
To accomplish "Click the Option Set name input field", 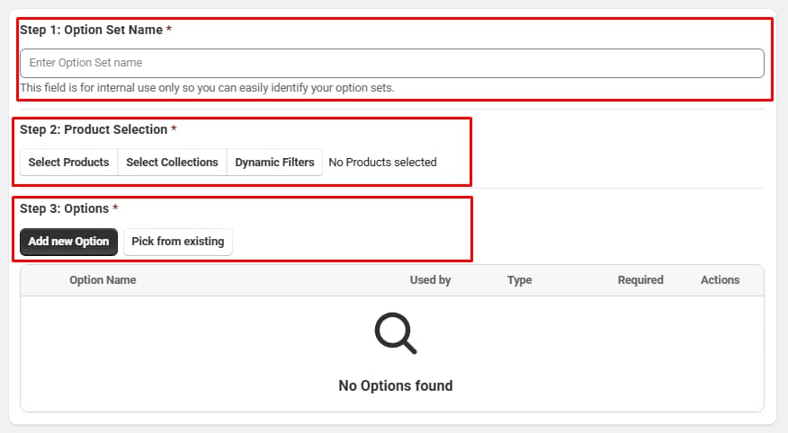I will (392, 63).
